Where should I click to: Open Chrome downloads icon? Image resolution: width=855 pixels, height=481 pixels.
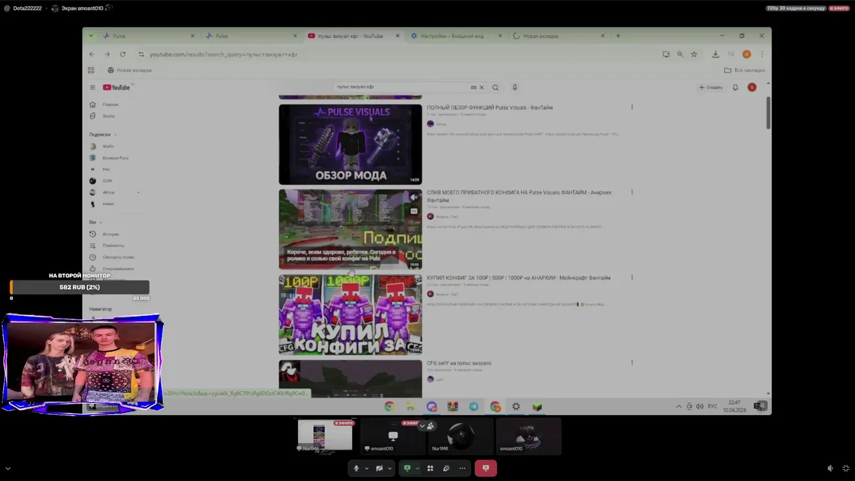coord(715,54)
